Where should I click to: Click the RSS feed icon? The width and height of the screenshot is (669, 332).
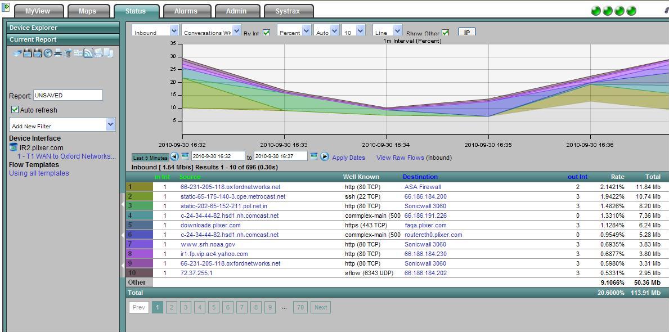88,53
